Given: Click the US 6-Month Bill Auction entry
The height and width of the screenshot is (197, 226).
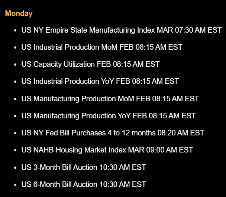Looking at the screenshot, I should 84,184.
